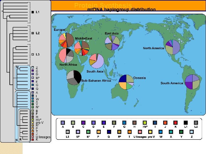Click the South America pie chart

[x=192, y=82]
